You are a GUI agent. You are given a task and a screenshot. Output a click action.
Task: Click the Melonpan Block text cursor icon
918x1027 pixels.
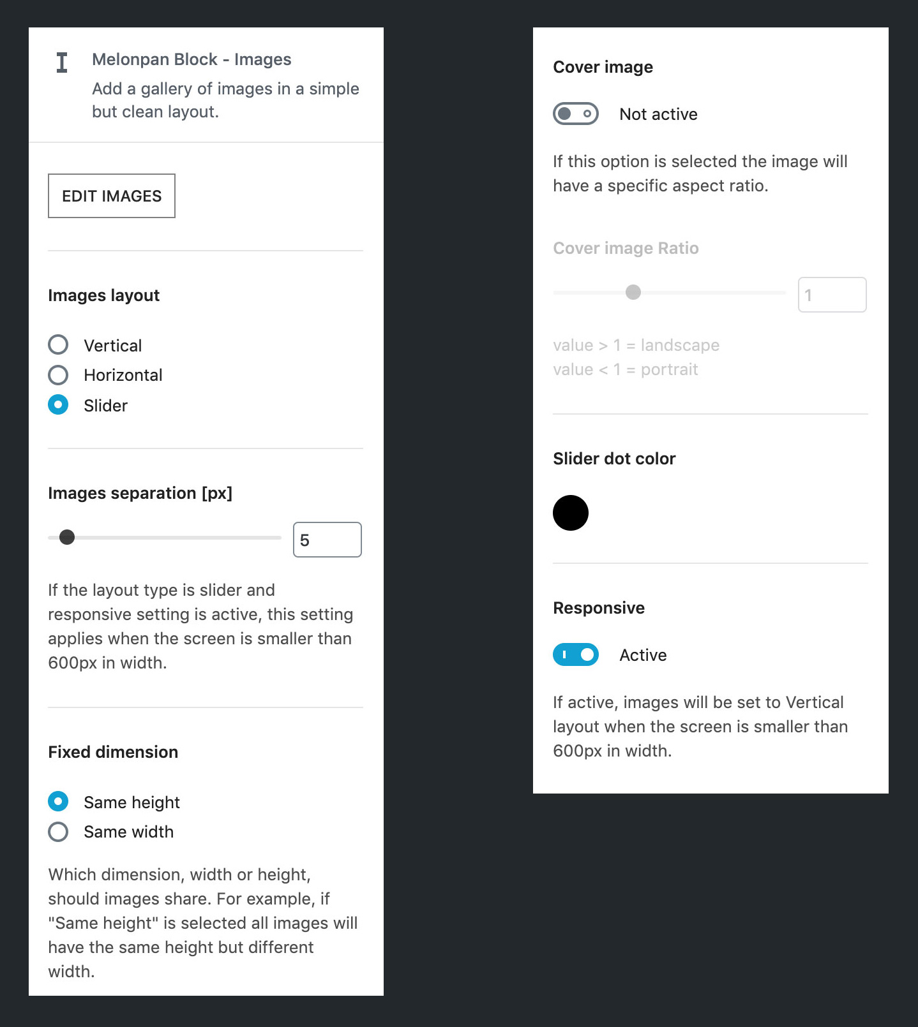pos(62,63)
